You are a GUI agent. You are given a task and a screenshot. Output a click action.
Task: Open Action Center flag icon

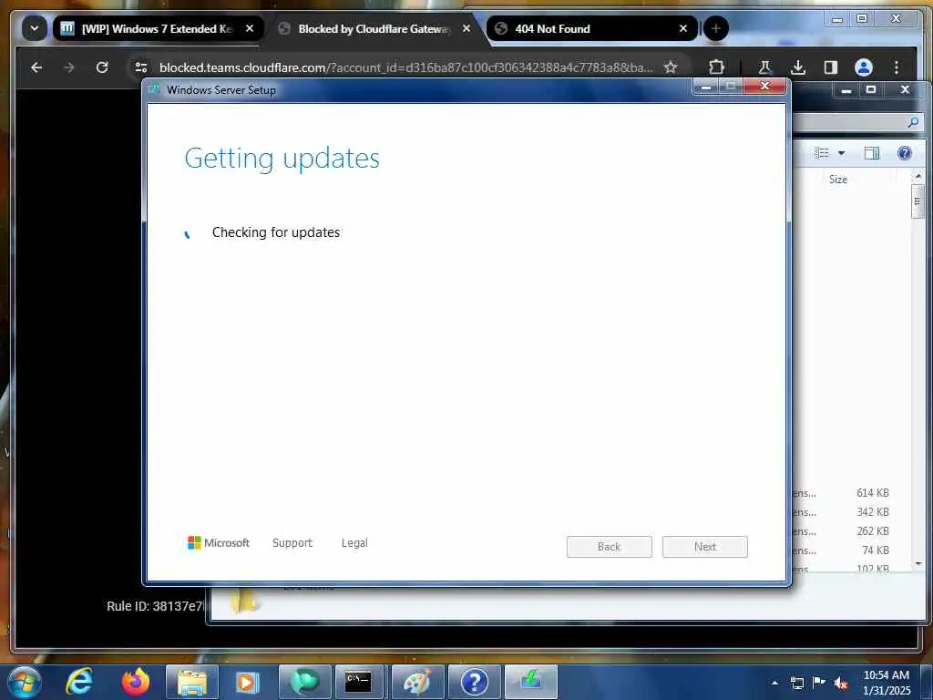(819, 683)
